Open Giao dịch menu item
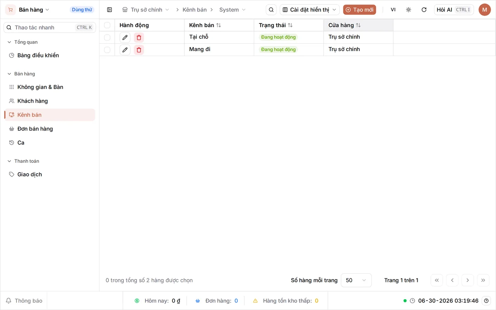This screenshot has width=496, height=310. (50, 174)
